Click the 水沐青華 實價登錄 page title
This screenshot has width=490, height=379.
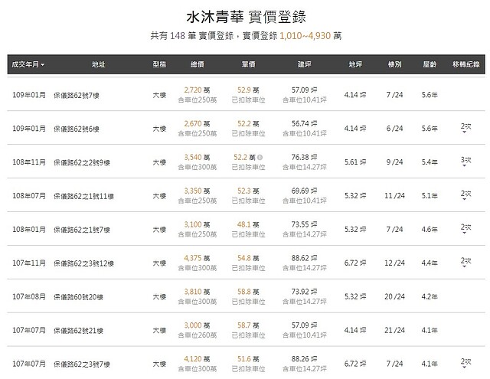pyautogui.click(x=246, y=17)
